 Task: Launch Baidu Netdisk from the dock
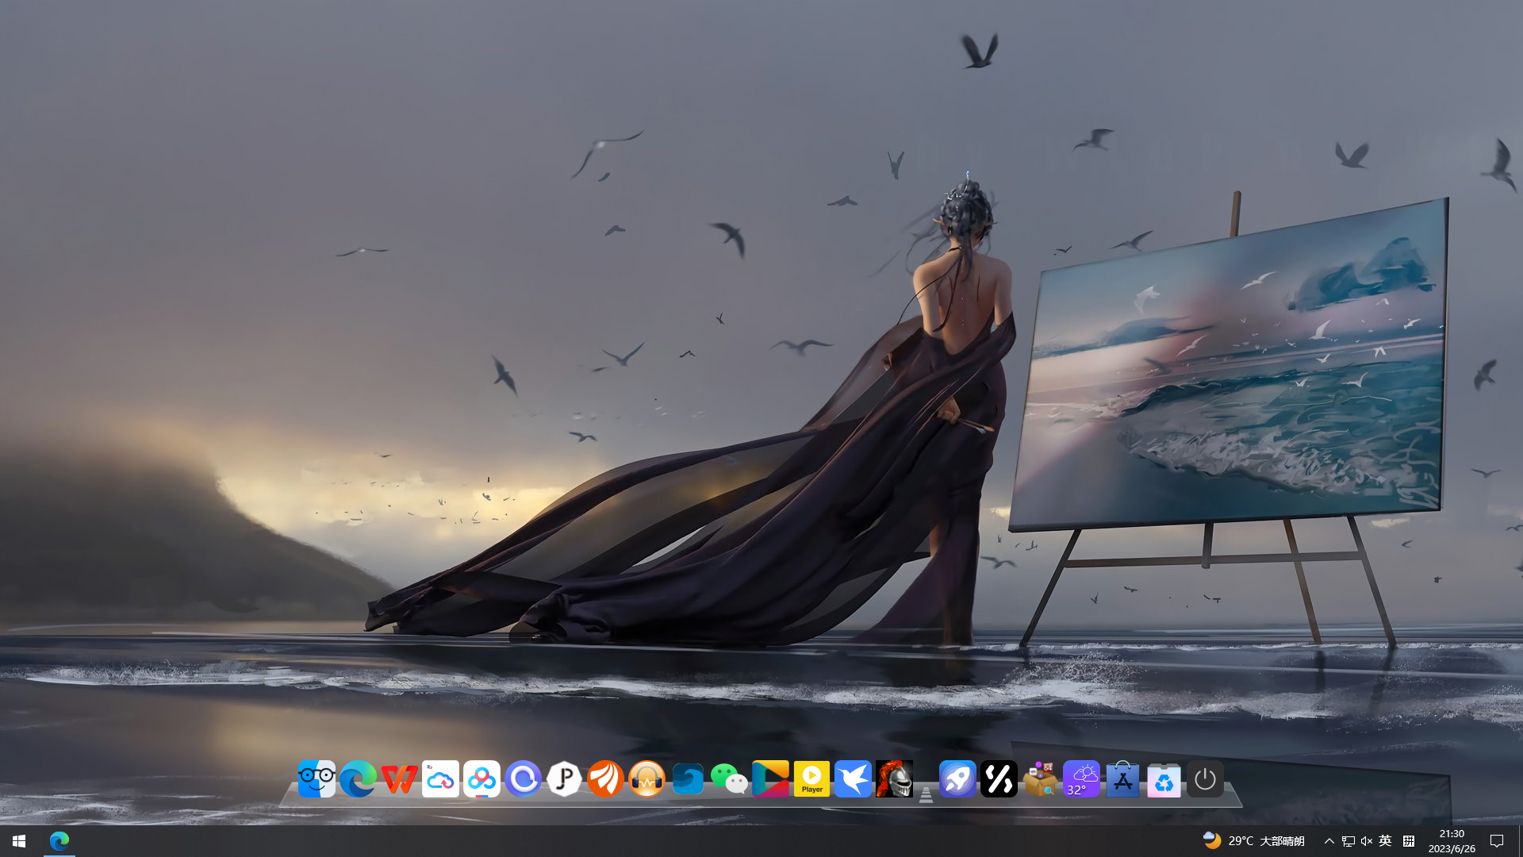click(481, 779)
